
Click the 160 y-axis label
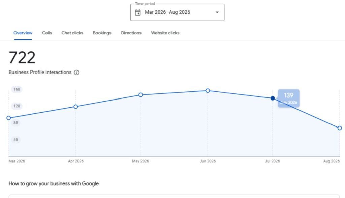click(17, 89)
